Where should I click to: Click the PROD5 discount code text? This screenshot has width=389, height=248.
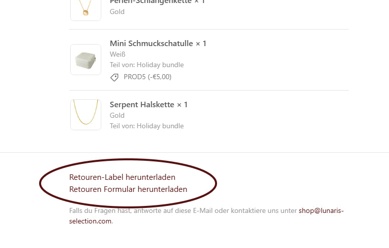(x=134, y=77)
